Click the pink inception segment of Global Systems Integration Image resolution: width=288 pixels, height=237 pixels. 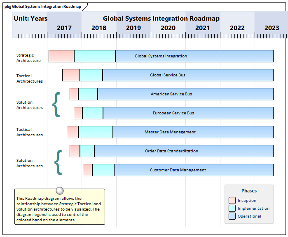coord(61,56)
